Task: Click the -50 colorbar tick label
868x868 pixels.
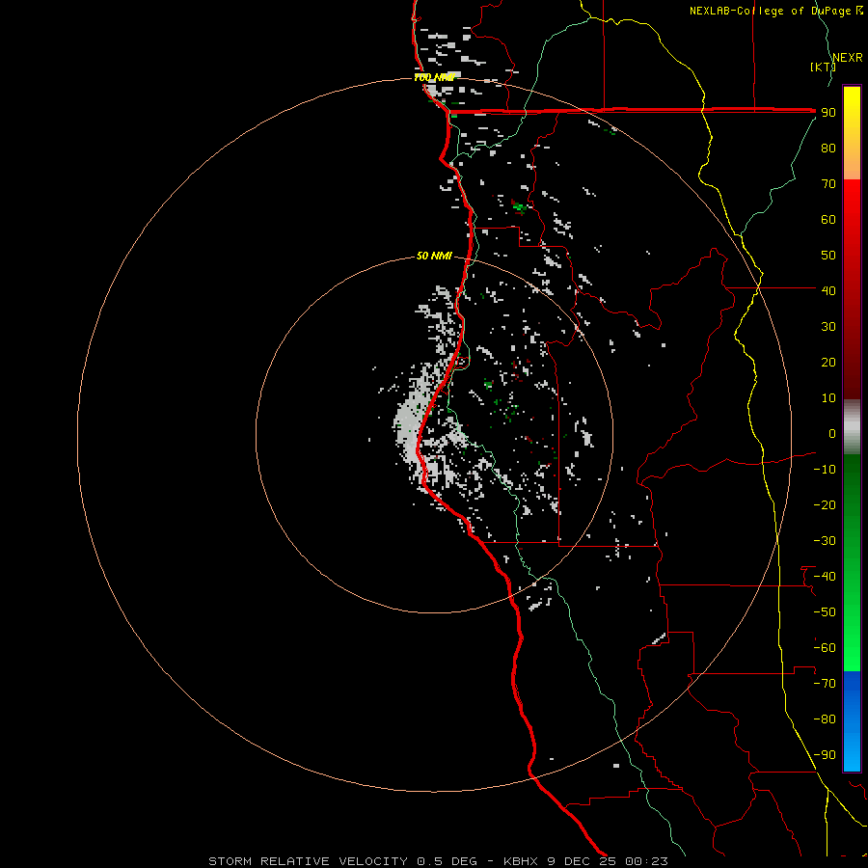Action: point(825,612)
